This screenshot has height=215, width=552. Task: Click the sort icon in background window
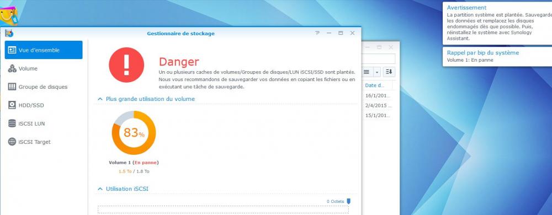(389, 72)
